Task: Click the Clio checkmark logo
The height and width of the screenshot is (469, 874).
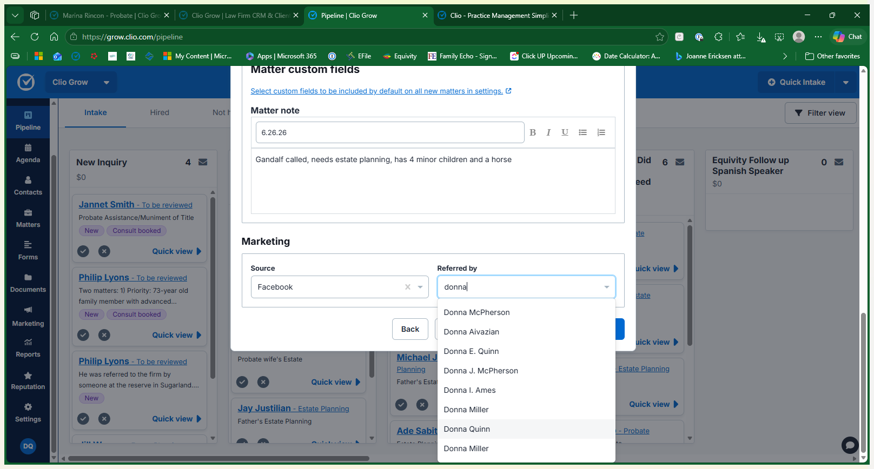Action: point(26,82)
